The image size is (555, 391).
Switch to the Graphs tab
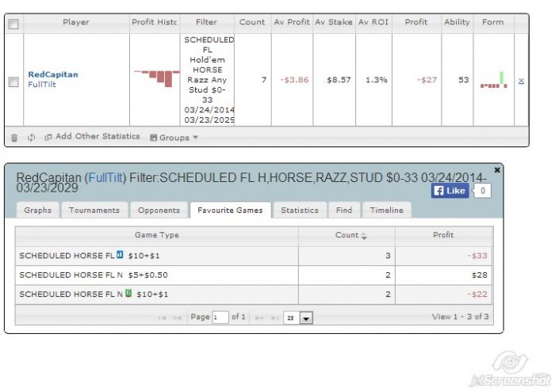click(37, 211)
